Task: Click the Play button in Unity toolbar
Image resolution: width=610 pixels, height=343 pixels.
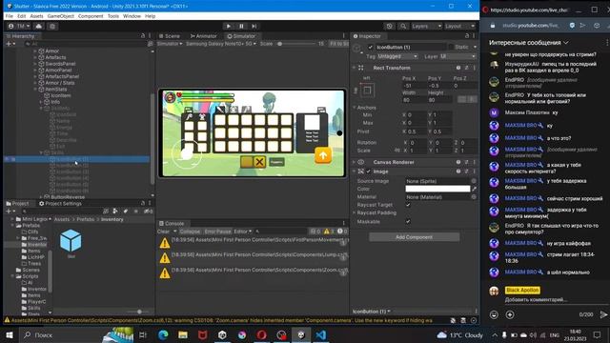Action: click(229, 26)
